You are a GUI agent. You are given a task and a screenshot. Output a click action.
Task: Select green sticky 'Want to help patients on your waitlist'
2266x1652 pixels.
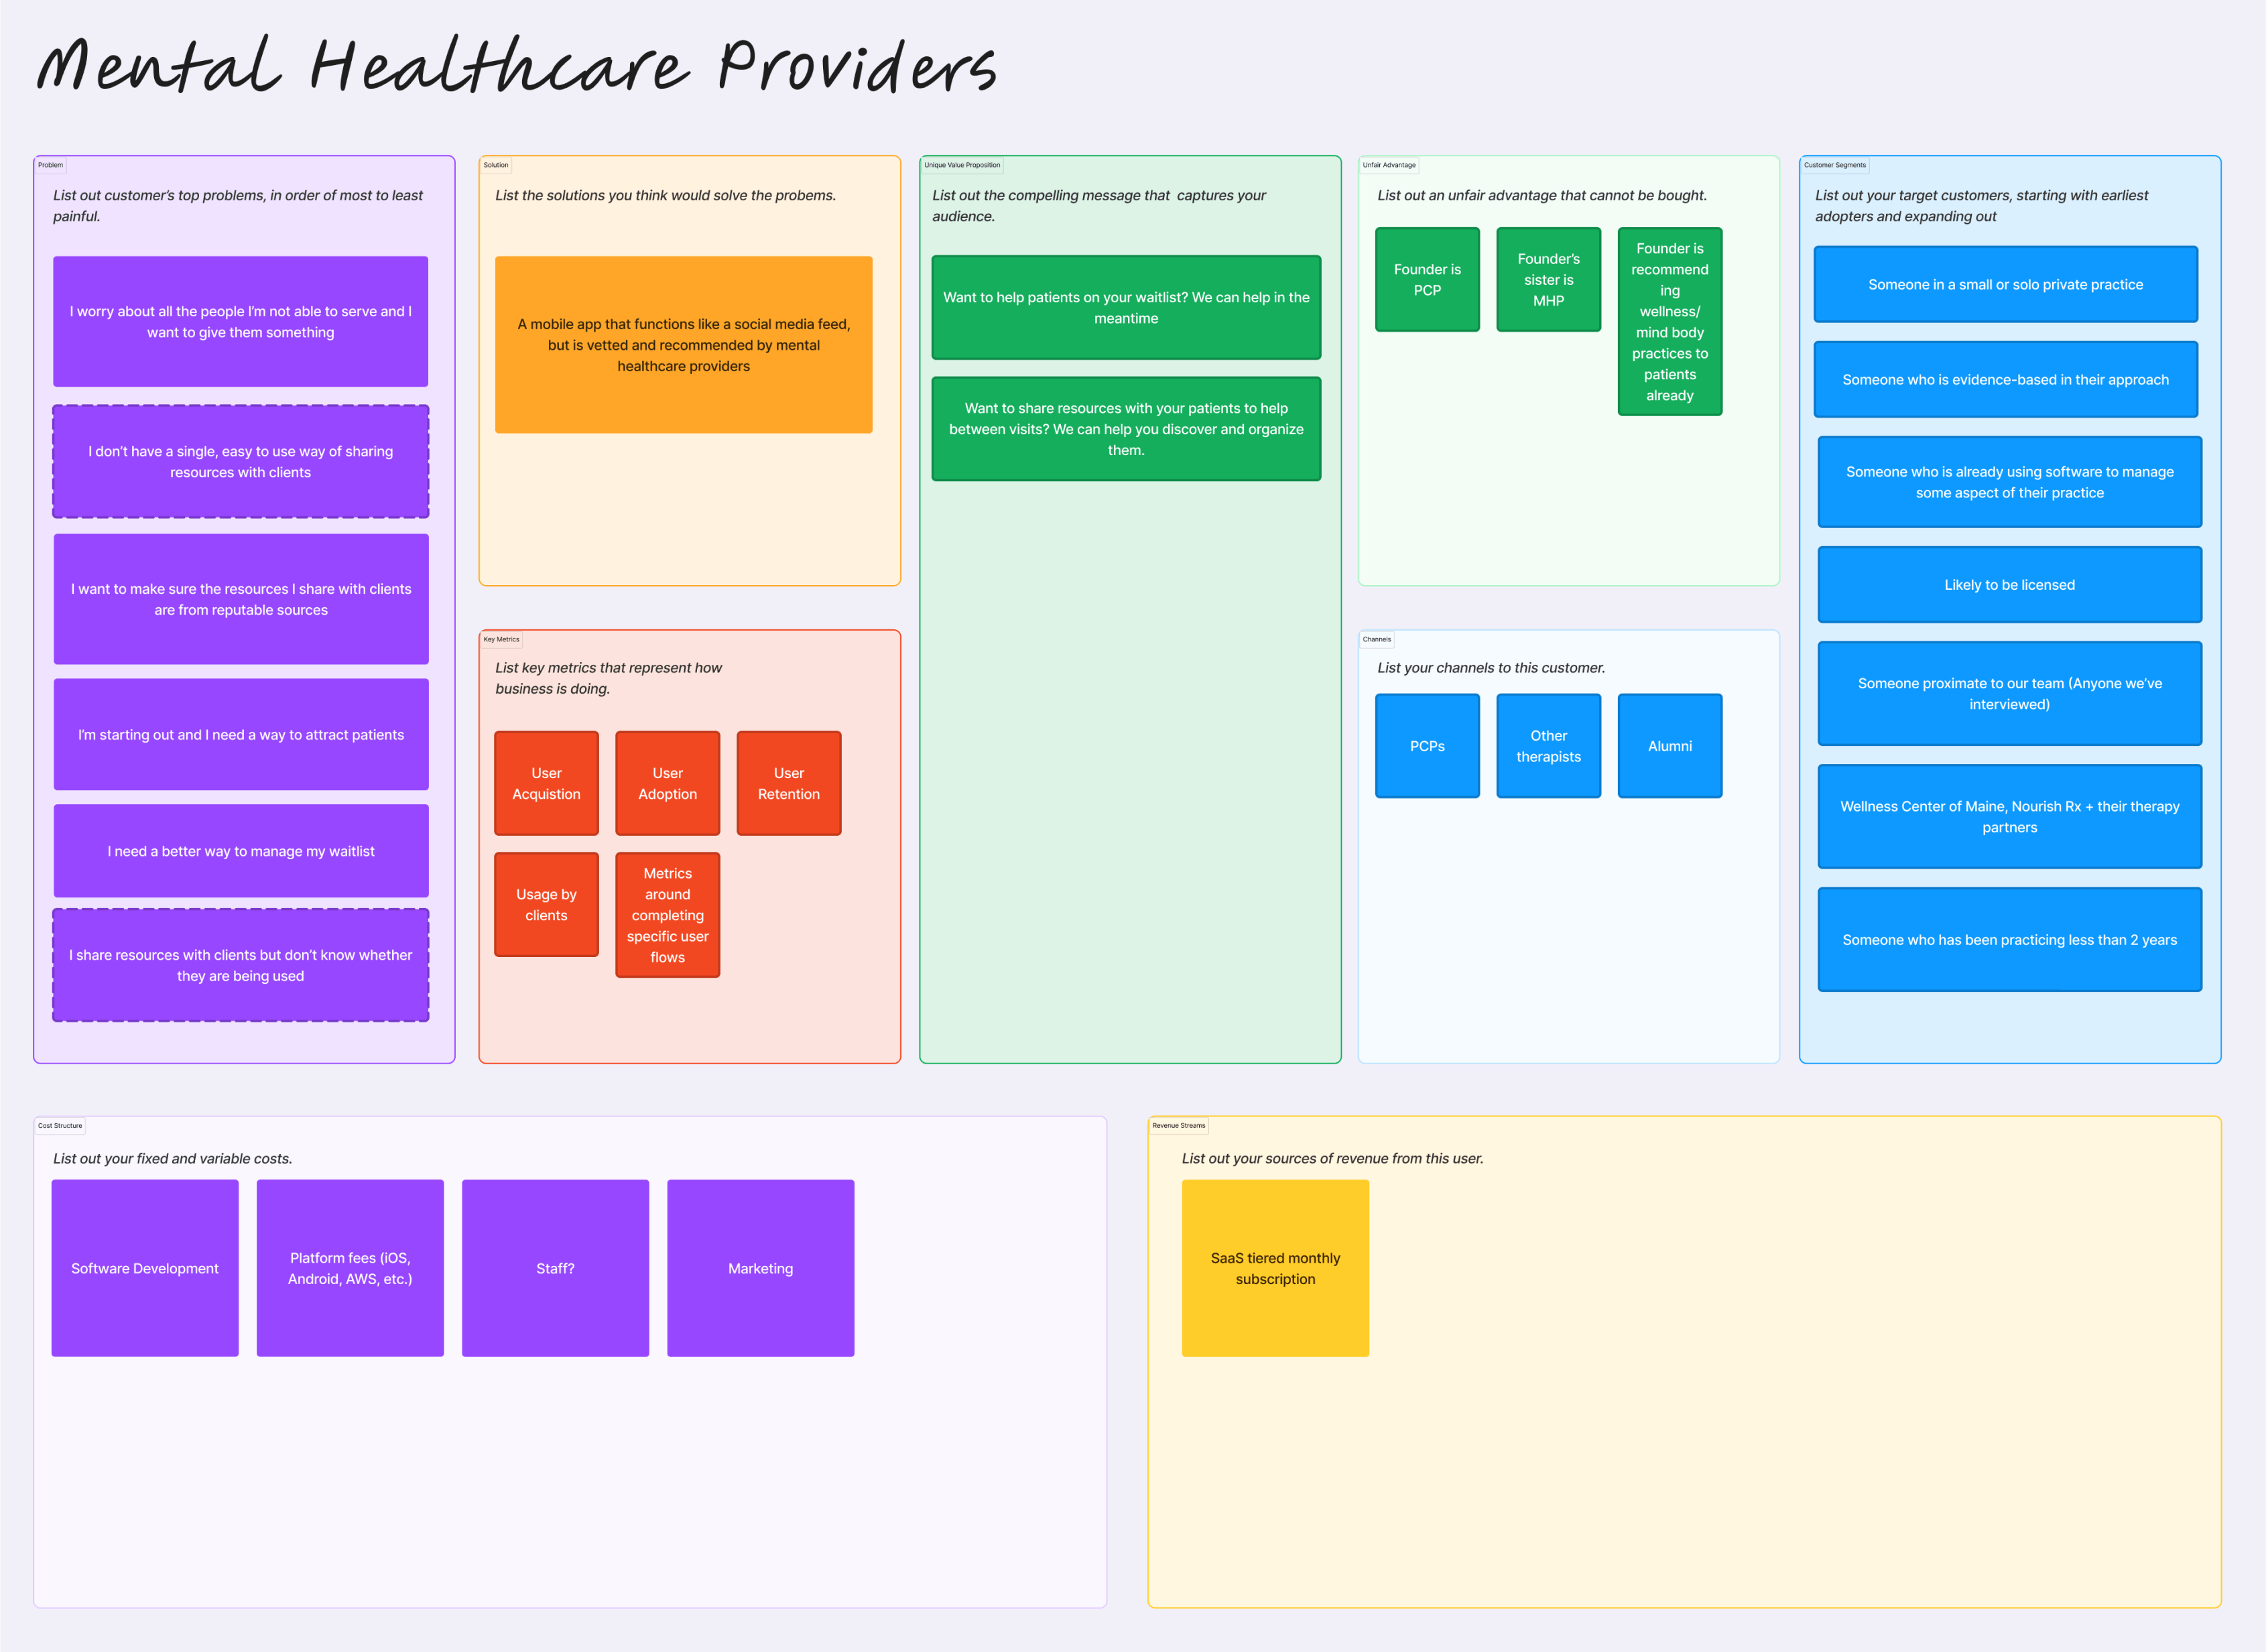[x=1126, y=307]
